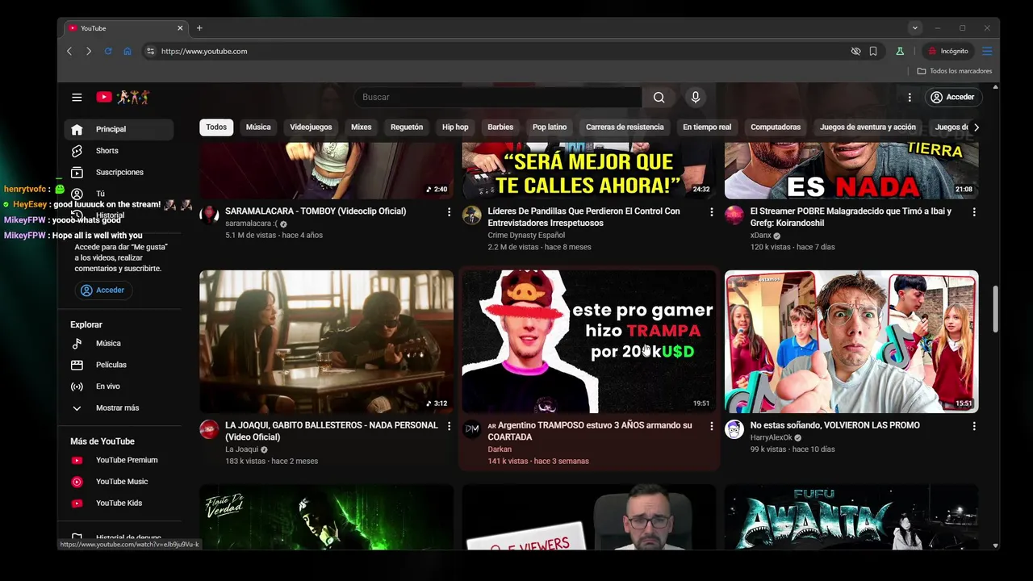1033x581 pixels.
Task: Open En vivo under Explorar
Action: pyautogui.click(x=119, y=387)
